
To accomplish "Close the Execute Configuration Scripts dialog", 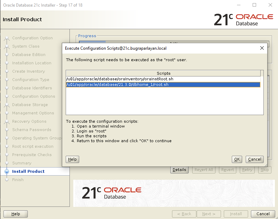I will 262,48.
